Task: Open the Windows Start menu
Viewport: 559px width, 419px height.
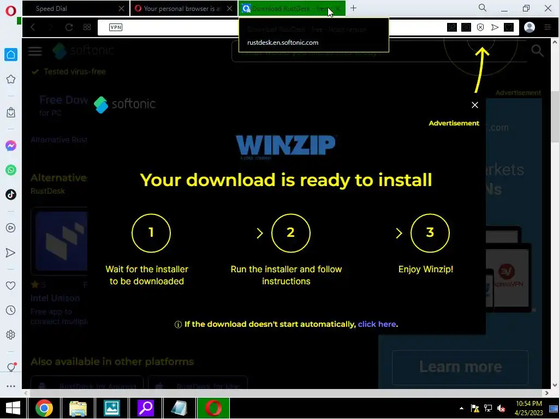Action: [x=13, y=408]
